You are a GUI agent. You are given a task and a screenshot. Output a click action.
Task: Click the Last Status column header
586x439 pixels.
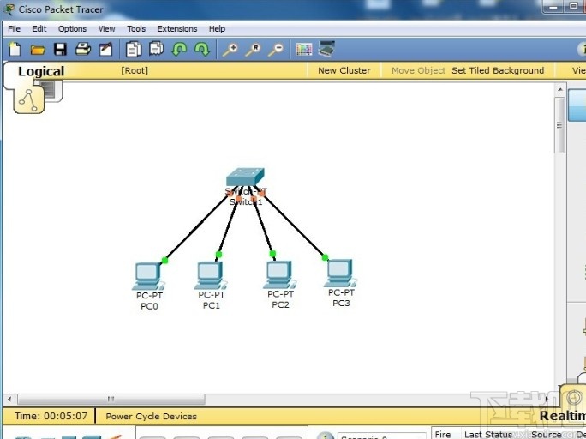487,434
